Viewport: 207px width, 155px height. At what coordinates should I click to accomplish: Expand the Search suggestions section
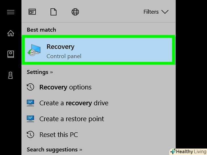click(54, 150)
